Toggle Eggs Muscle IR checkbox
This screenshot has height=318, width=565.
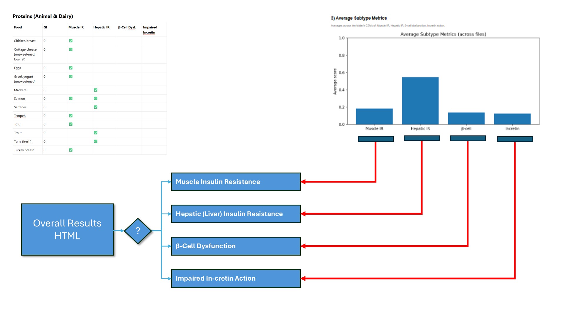(x=71, y=68)
